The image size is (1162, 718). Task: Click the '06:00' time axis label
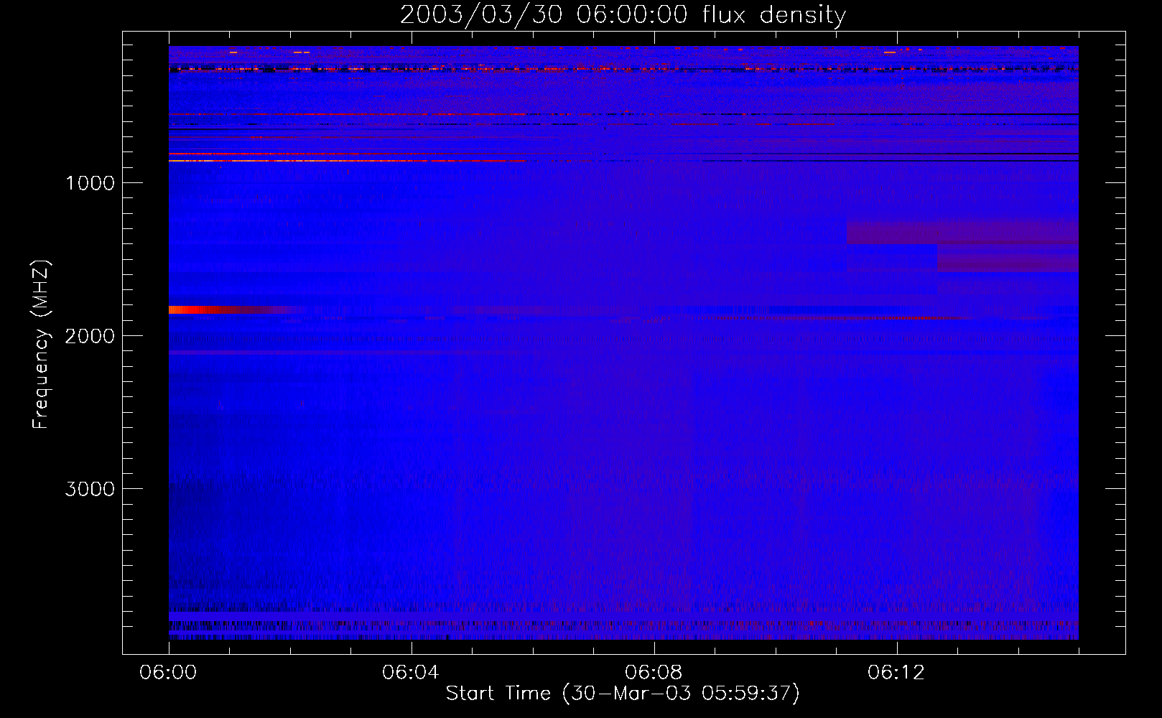coord(169,673)
